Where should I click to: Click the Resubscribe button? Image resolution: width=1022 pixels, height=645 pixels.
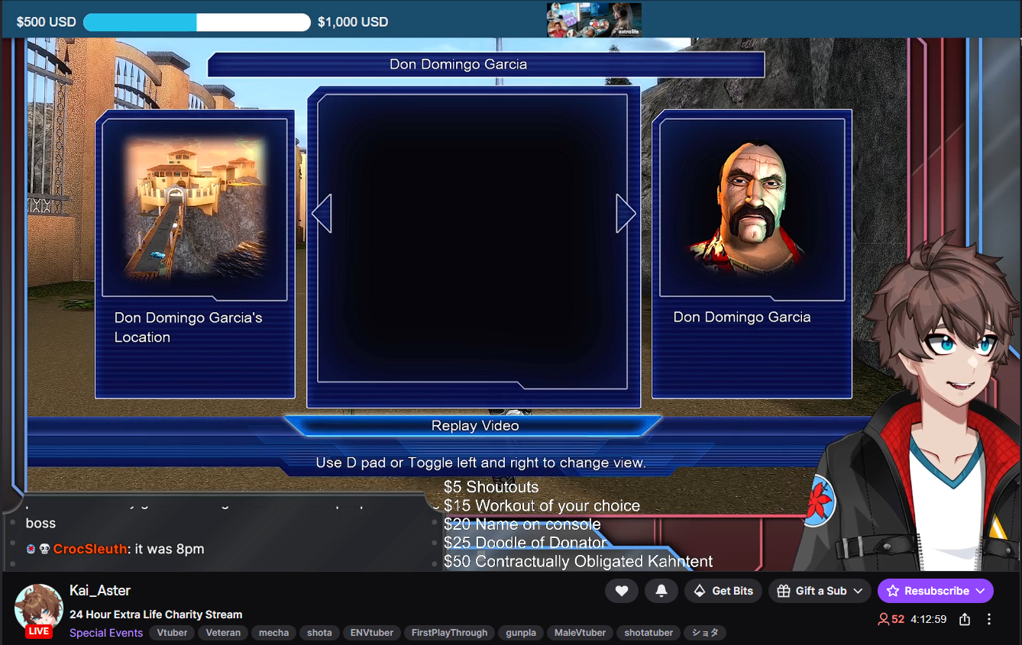pyautogui.click(x=936, y=591)
